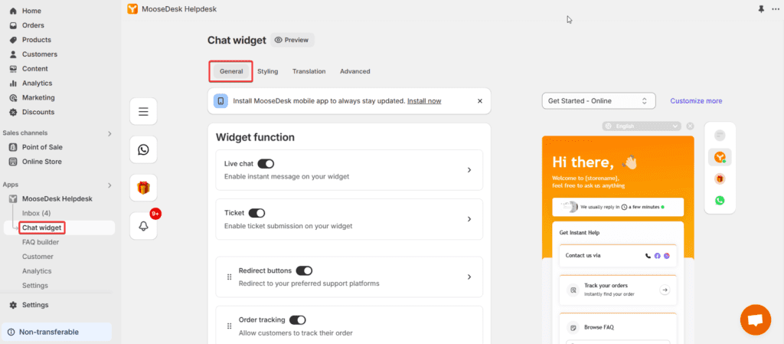Viewport: 784px width, 344px height.
Task: Toggle the Live chat switch
Action: coord(266,163)
